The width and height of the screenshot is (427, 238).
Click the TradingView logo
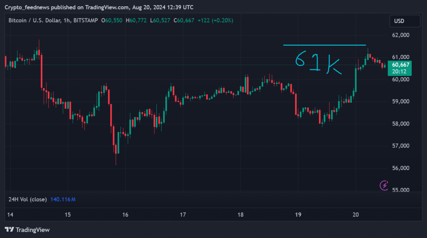(27, 230)
